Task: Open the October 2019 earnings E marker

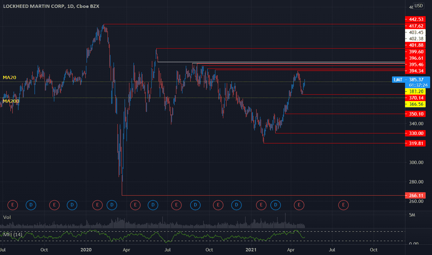Action: 54,205
